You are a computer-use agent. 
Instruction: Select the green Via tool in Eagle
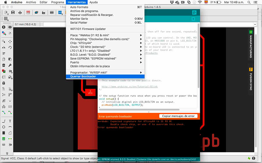pyautogui.click(x=4, y=139)
